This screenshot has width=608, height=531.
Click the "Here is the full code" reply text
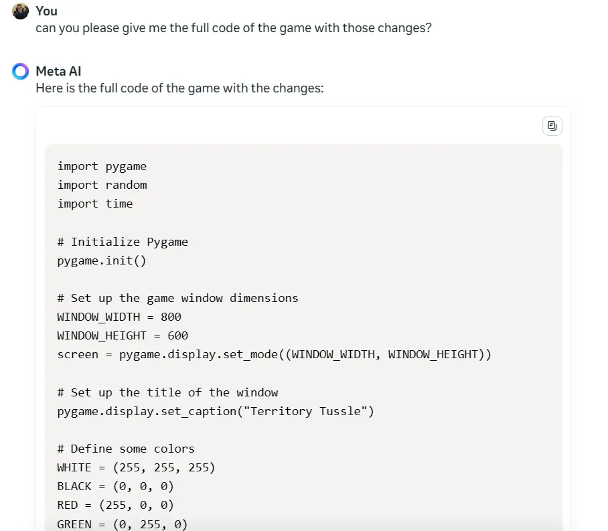[179, 88]
